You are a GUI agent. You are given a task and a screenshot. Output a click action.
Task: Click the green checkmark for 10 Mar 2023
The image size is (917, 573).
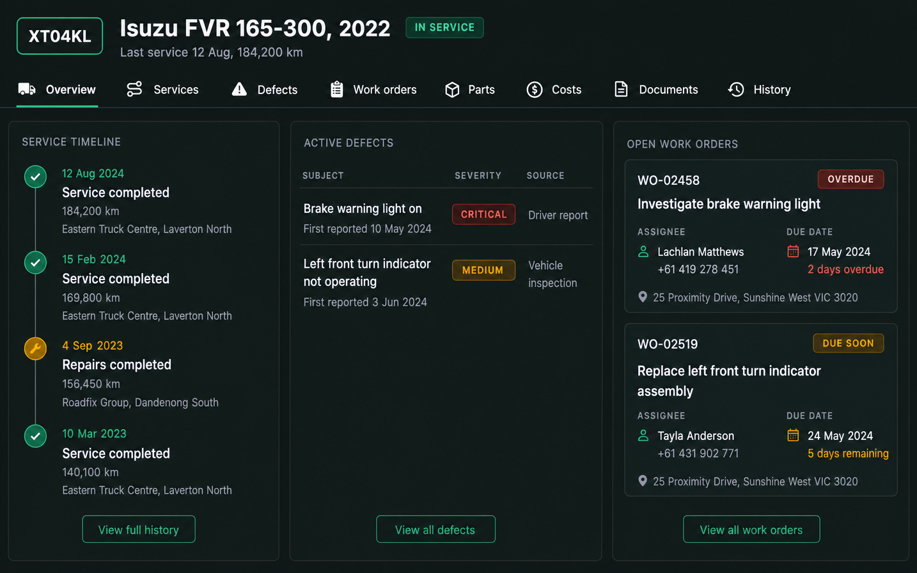(x=35, y=436)
